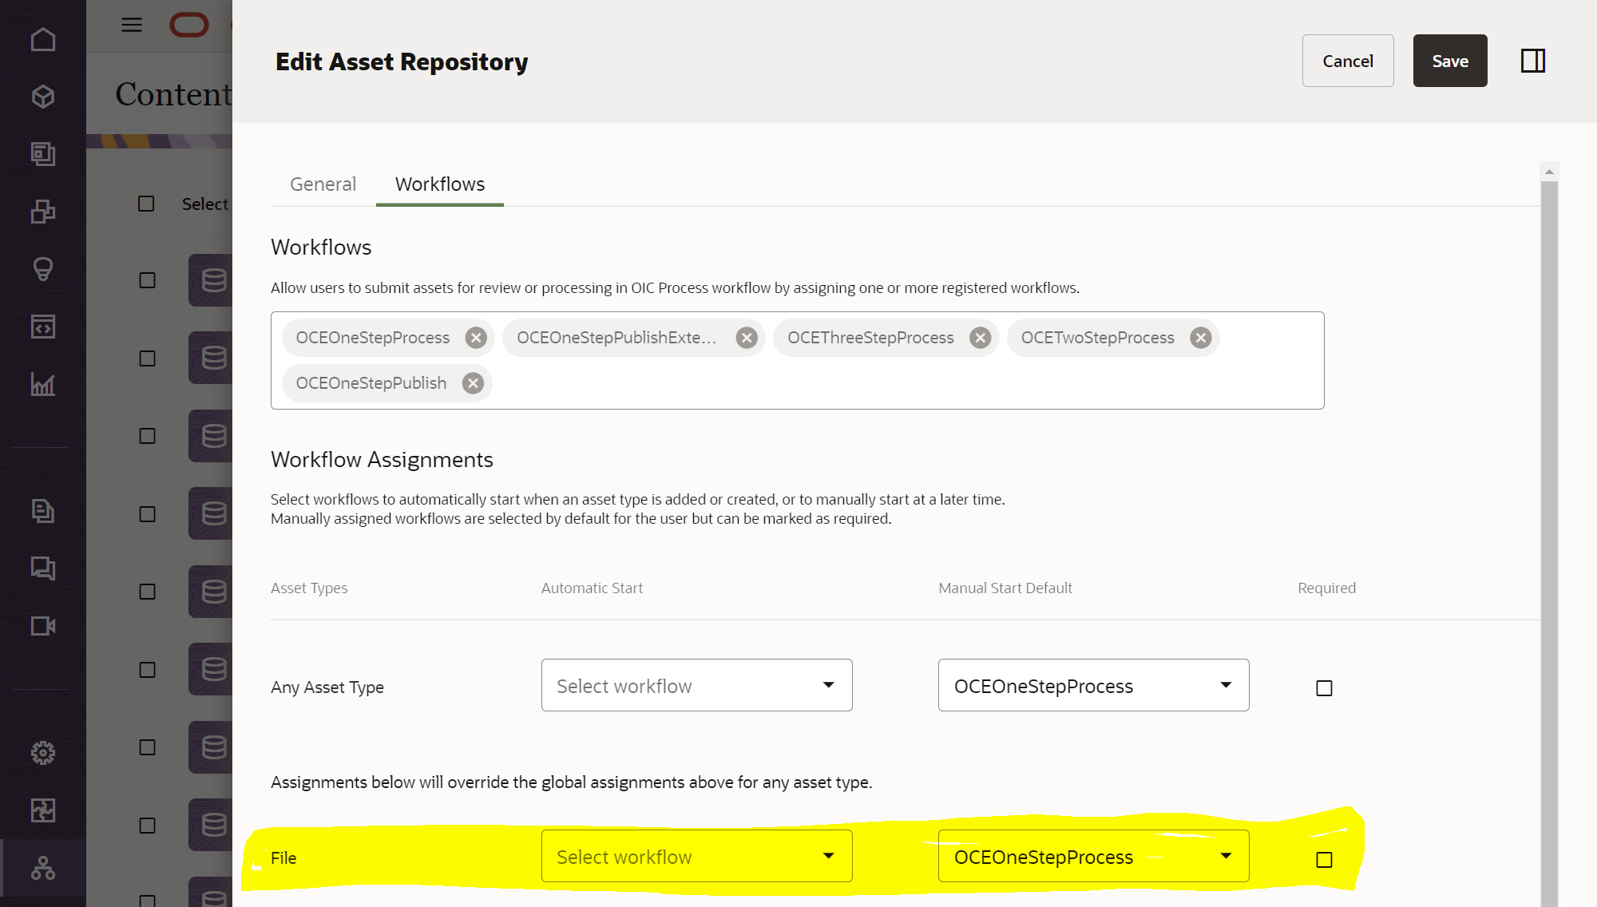Check the first repository row checkbox
The image size is (1597, 907).
pyautogui.click(x=147, y=280)
